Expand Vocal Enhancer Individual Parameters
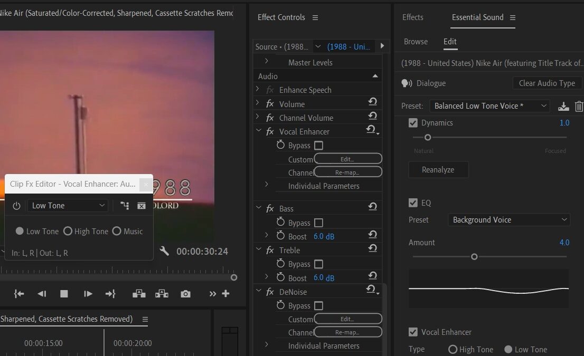Image resolution: width=584 pixels, height=356 pixels. click(266, 184)
